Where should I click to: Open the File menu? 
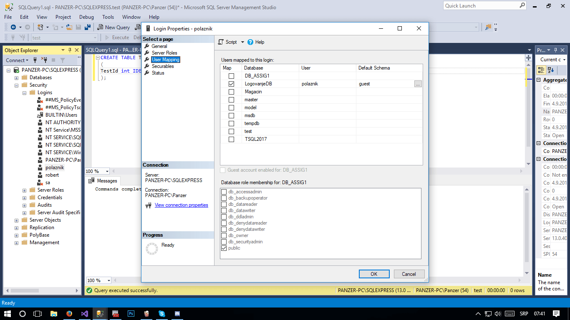point(8,17)
